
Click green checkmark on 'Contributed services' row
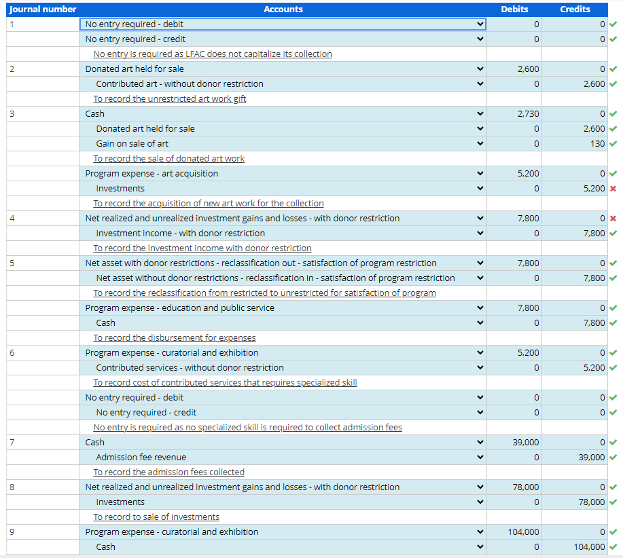pos(613,368)
